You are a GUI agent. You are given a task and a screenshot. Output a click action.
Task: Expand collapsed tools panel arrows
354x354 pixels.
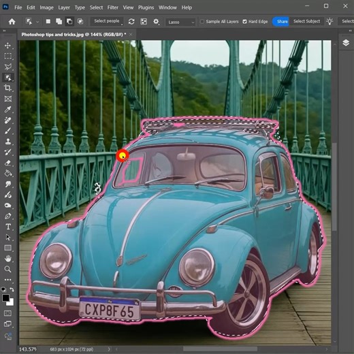tap(4, 31)
